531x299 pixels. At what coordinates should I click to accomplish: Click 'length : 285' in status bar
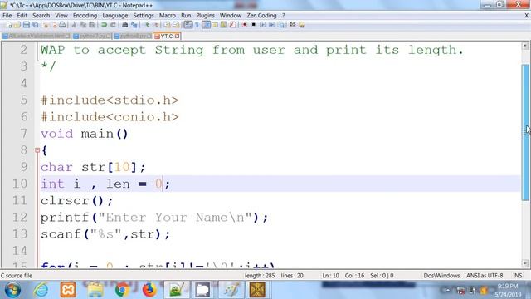(260, 276)
